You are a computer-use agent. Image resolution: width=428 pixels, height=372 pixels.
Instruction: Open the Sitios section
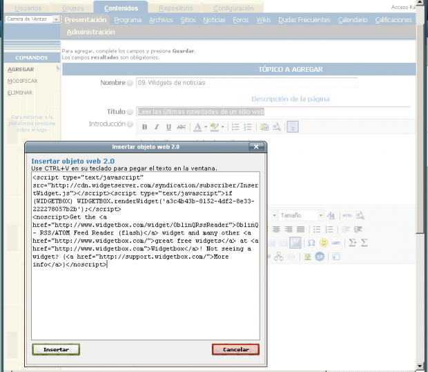pos(188,20)
